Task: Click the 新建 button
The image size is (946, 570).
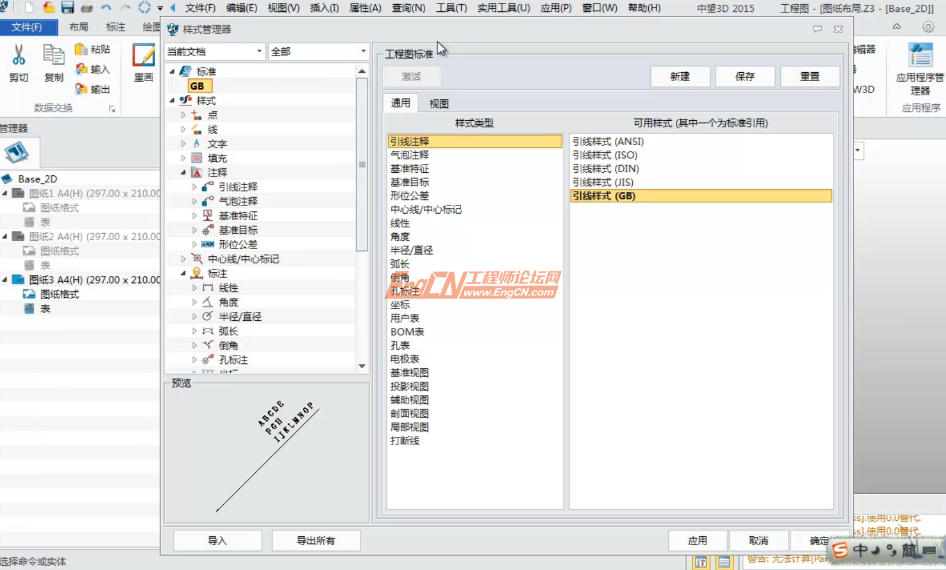Action: tap(680, 76)
